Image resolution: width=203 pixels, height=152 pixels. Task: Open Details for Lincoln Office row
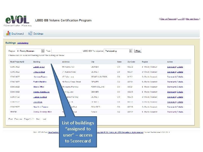(180, 67)
